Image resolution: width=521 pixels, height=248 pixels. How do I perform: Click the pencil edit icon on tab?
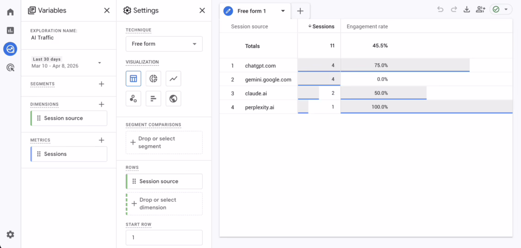click(x=228, y=11)
